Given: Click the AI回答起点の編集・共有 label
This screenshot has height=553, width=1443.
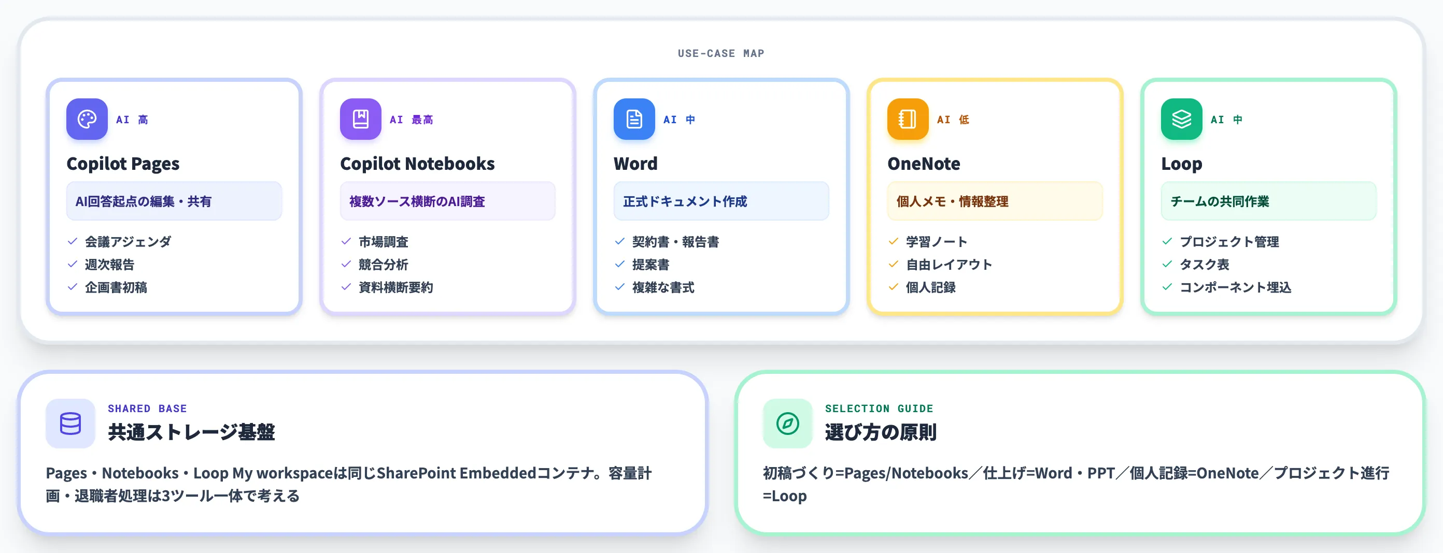Looking at the screenshot, I should pos(174,201).
